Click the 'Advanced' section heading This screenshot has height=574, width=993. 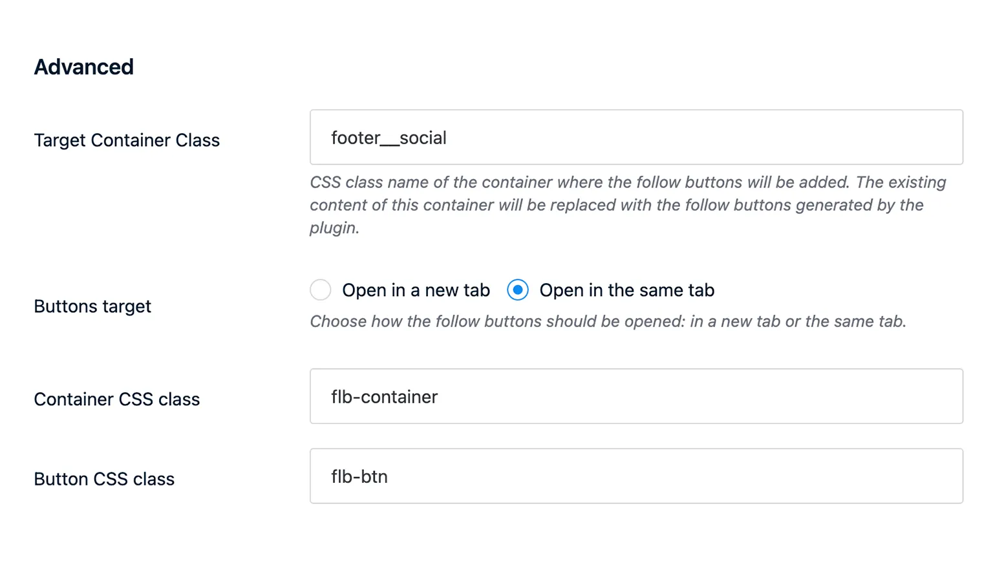click(x=83, y=67)
